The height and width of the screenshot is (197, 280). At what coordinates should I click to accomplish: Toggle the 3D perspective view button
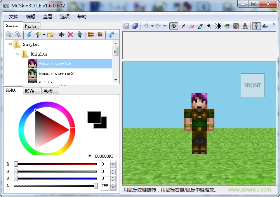(256, 26)
